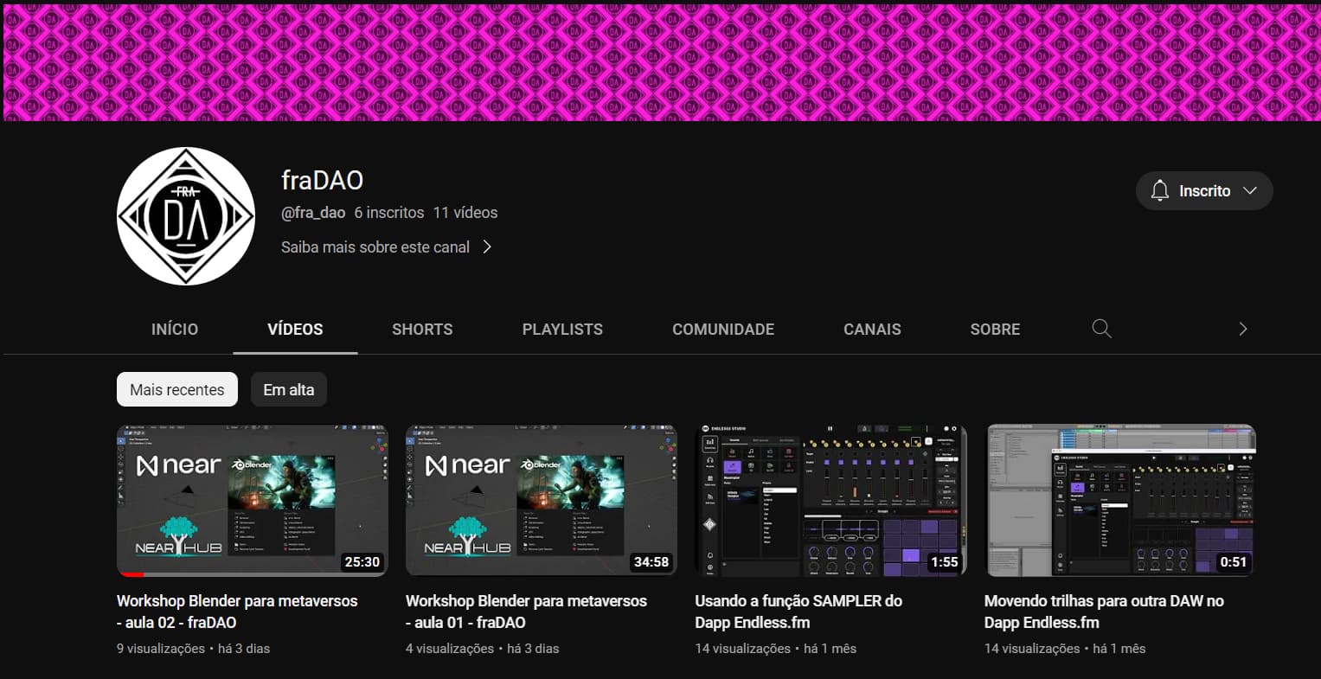Click the 11 vídeos count

pos(465,212)
